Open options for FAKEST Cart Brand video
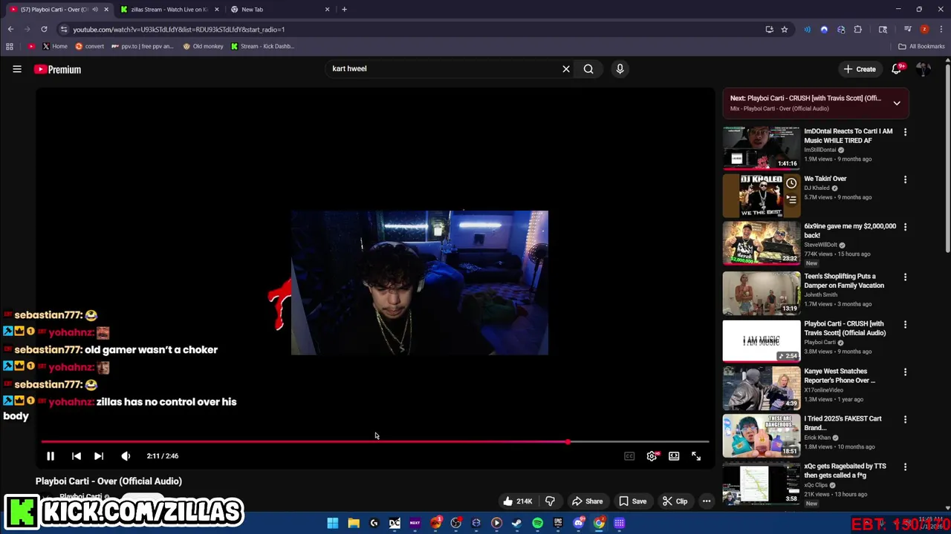This screenshot has height=534, width=951. (905, 420)
